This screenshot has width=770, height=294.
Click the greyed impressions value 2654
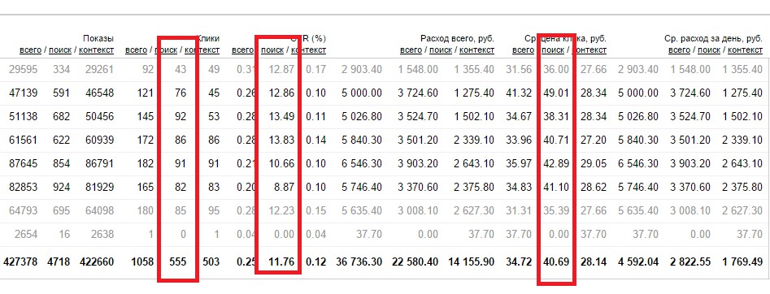point(26,234)
